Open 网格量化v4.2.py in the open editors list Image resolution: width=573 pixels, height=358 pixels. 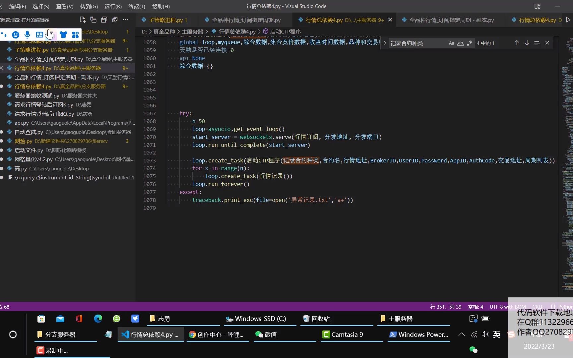pos(68,159)
